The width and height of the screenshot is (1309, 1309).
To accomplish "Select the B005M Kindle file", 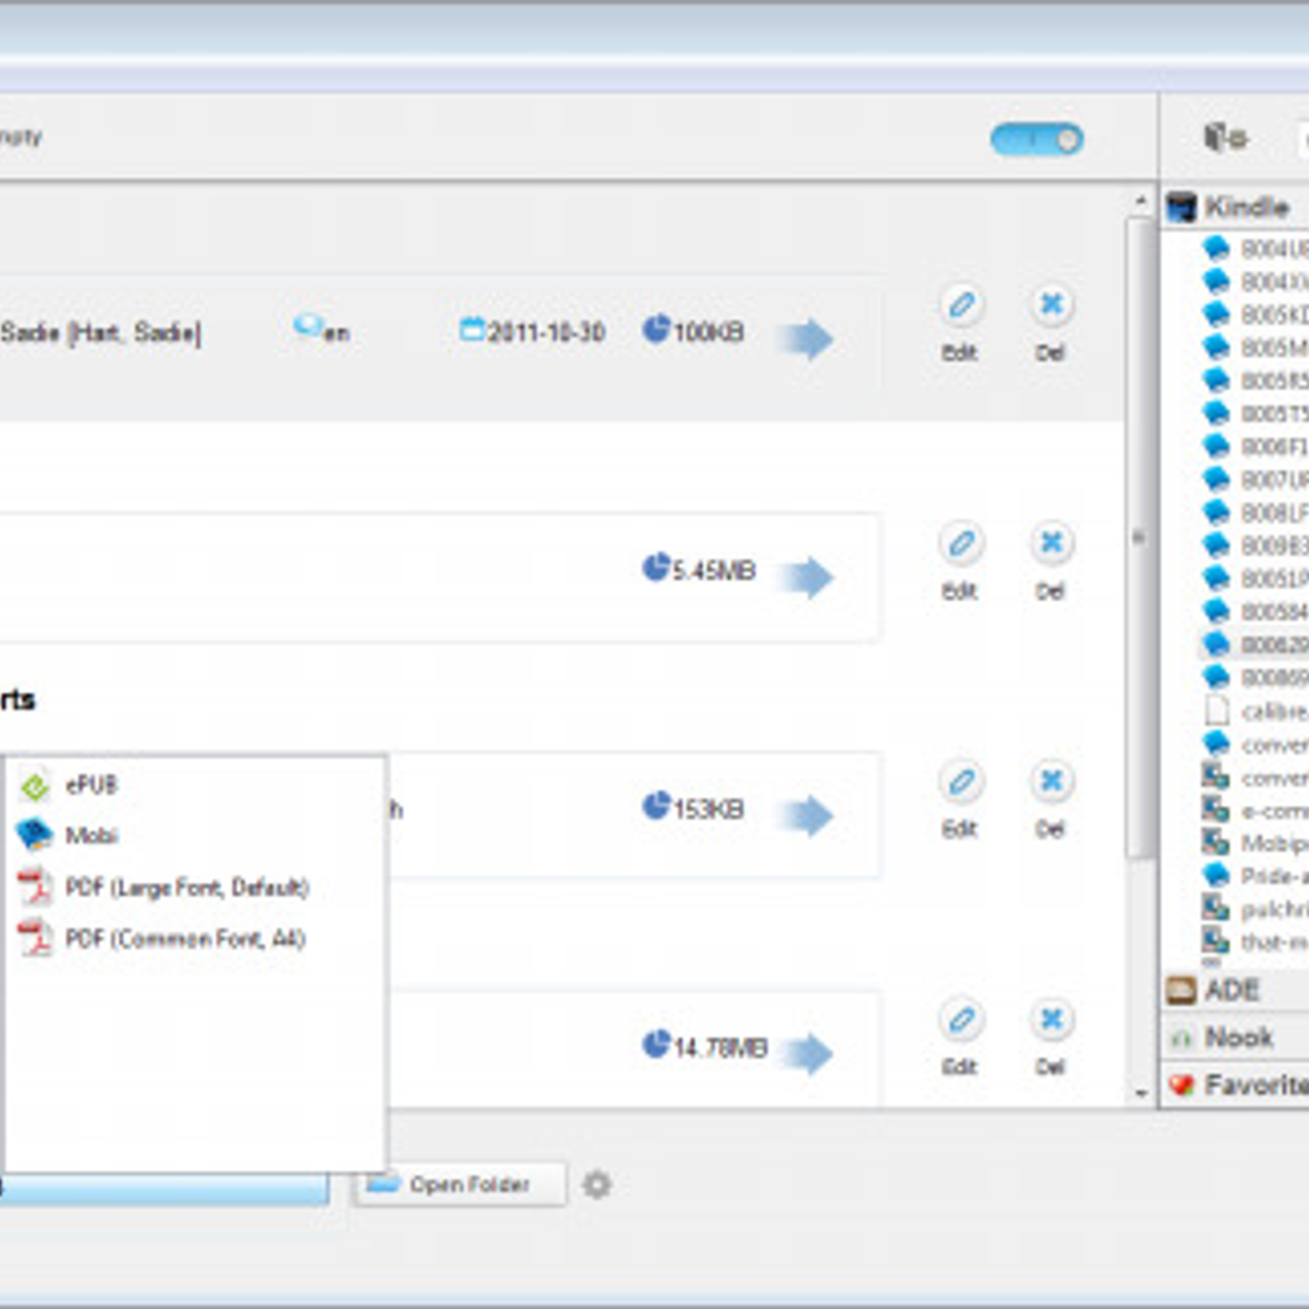I will [x=1254, y=348].
